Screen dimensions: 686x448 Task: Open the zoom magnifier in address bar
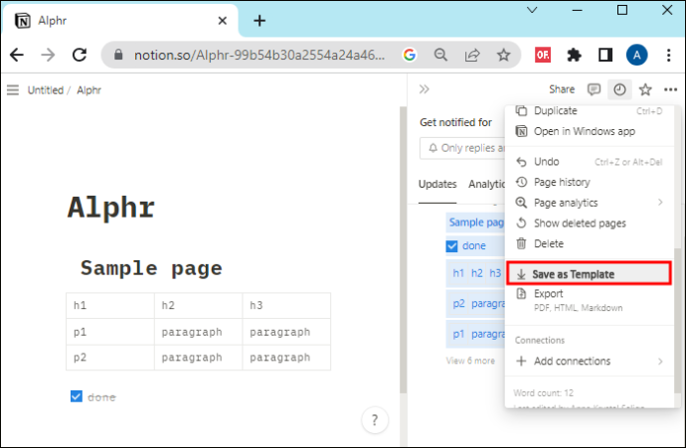pyautogui.click(x=440, y=55)
